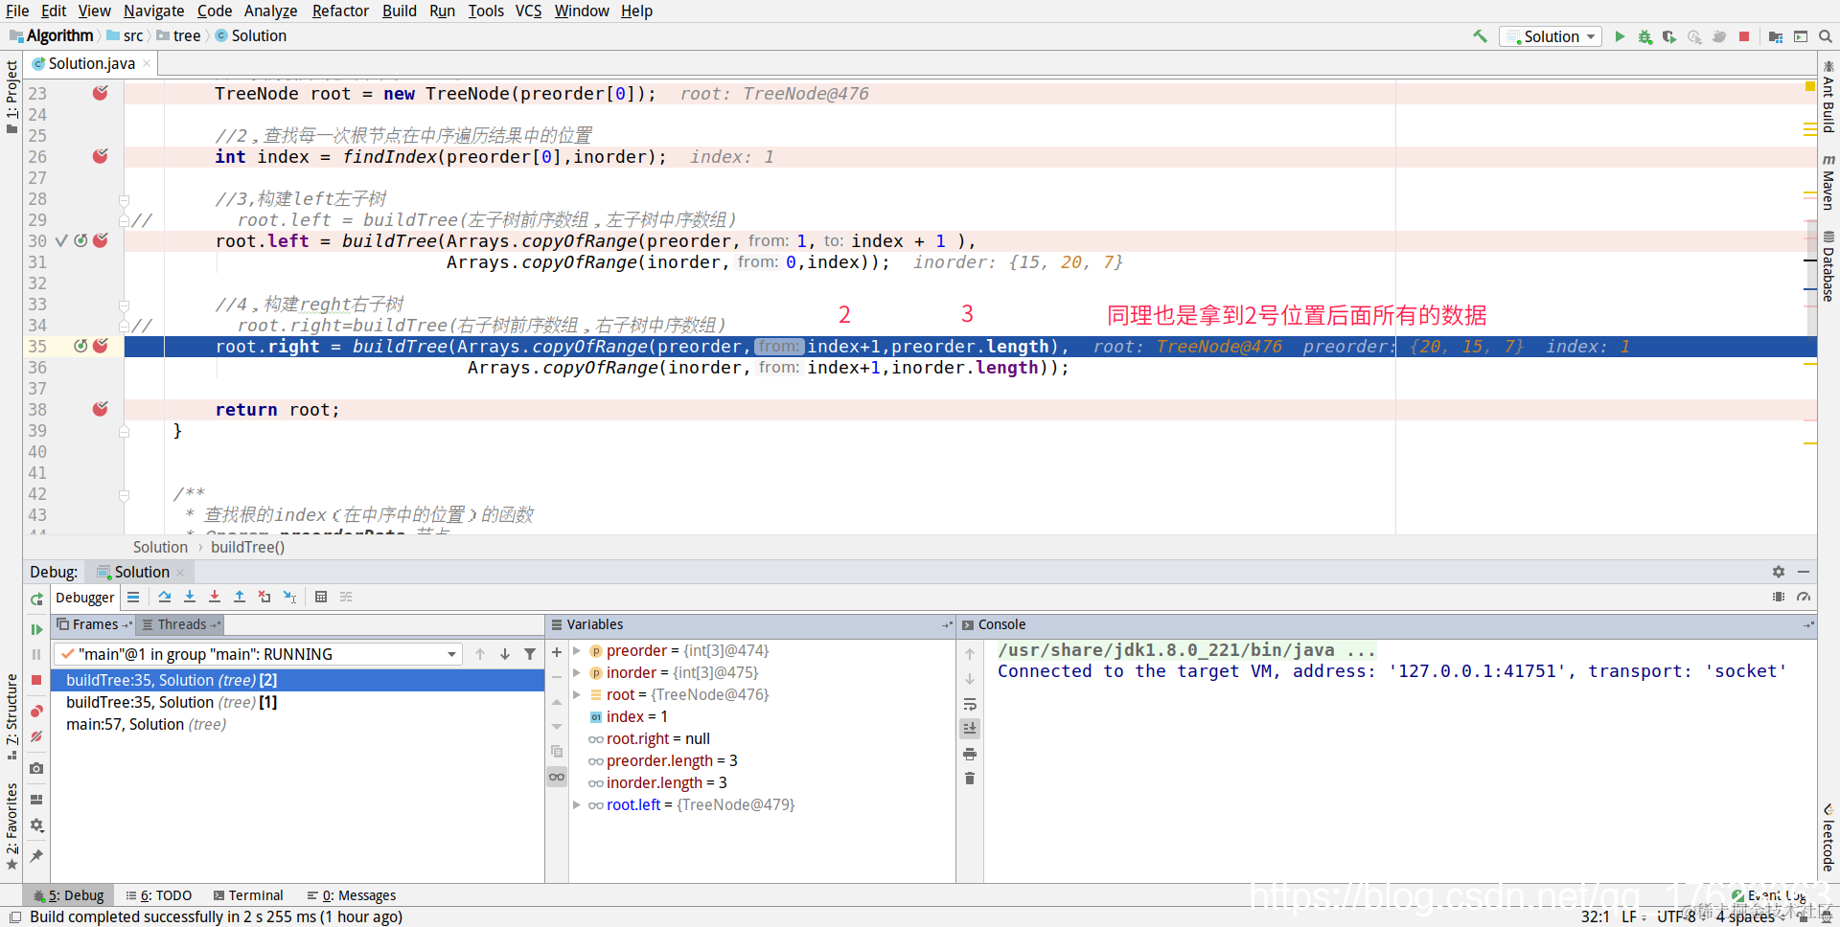Clear console with trash icon
The height and width of the screenshot is (927, 1840).
tap(970, 779)
